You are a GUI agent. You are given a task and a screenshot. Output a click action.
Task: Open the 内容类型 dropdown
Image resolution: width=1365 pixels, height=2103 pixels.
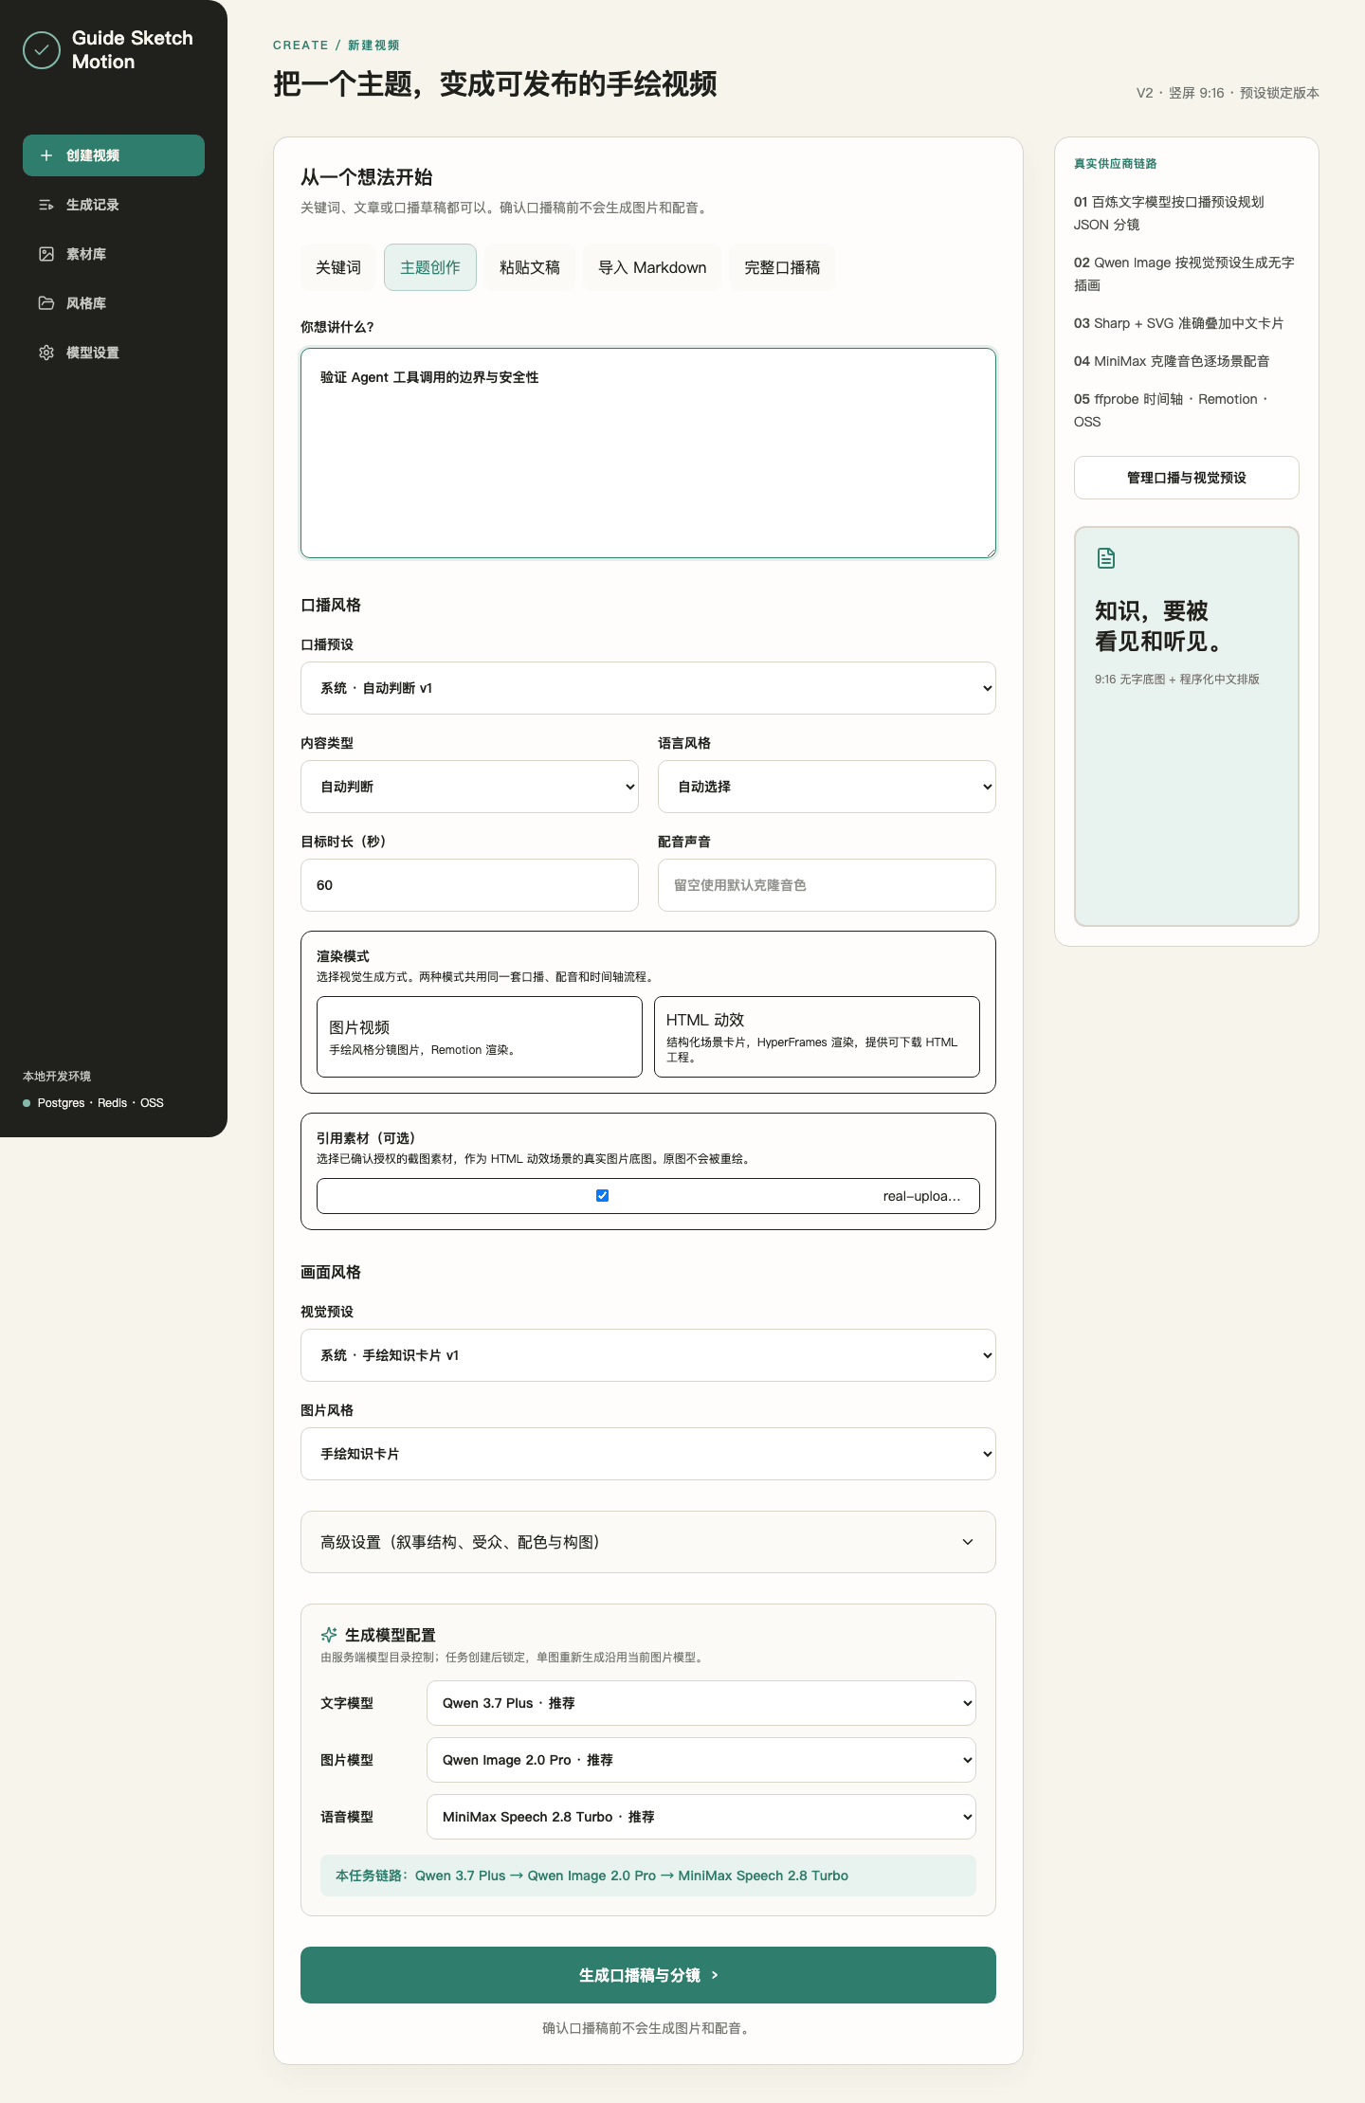[x=469, y=787]
